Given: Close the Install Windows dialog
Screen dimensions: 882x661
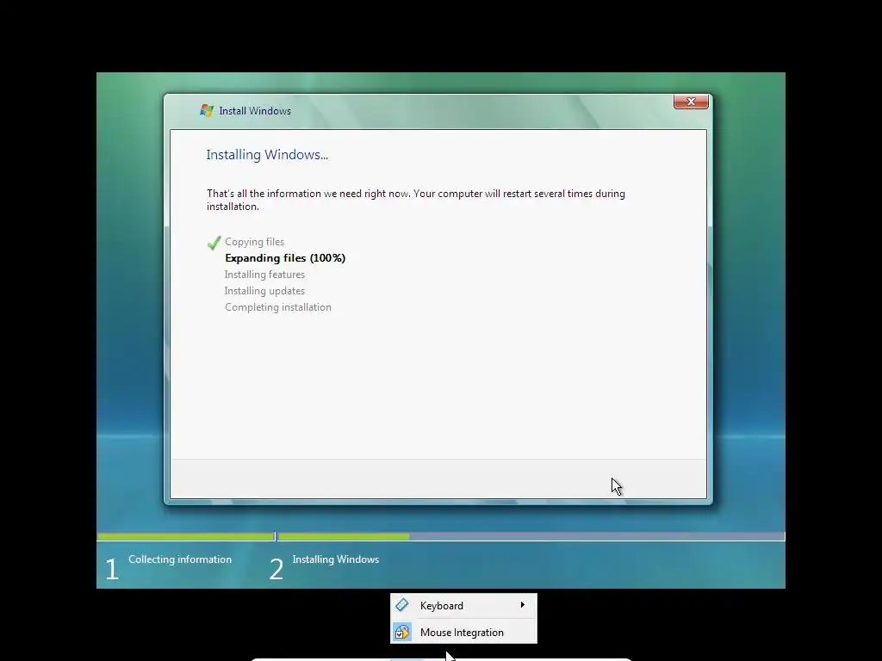Looking at the screenshot, I should (691, 102).
